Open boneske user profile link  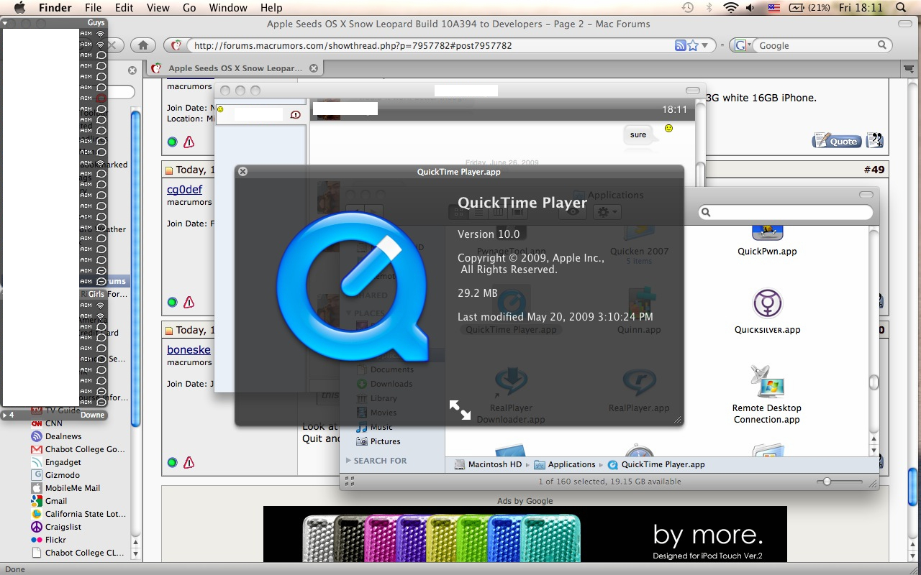[x=189, y=350]
